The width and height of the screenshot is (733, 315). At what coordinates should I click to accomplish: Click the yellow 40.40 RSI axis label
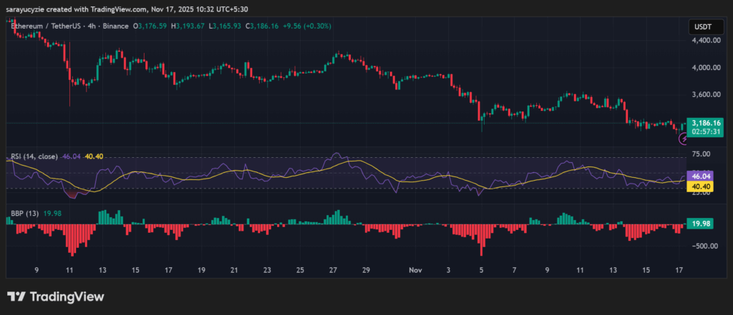coord(698,186)
